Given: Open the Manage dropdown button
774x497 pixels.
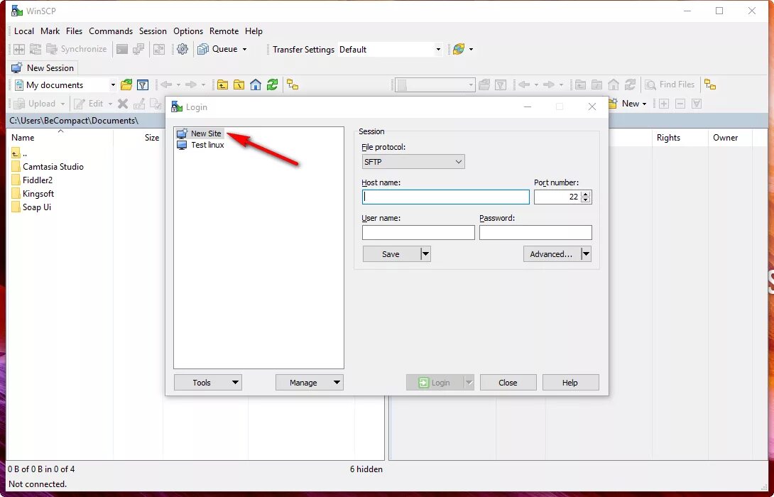Looking at the screenshot, I should click(x=310, y=383).
